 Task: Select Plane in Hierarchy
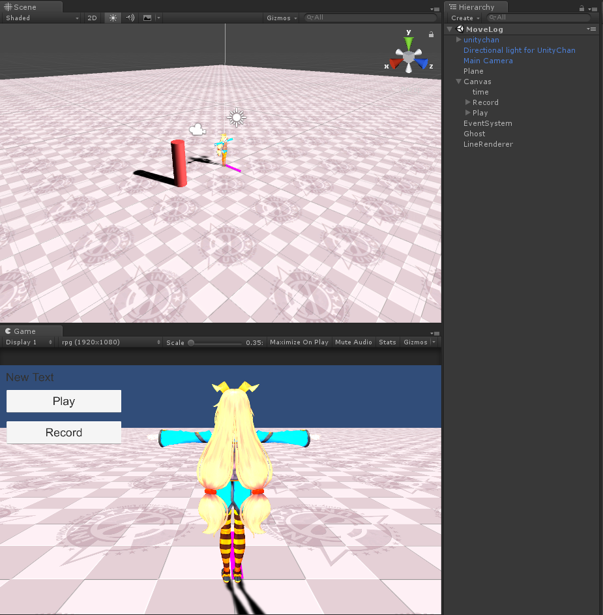click(x=473, y=71)
